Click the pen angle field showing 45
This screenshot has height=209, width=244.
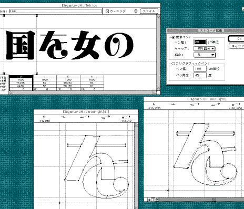[x=200, y=75]
